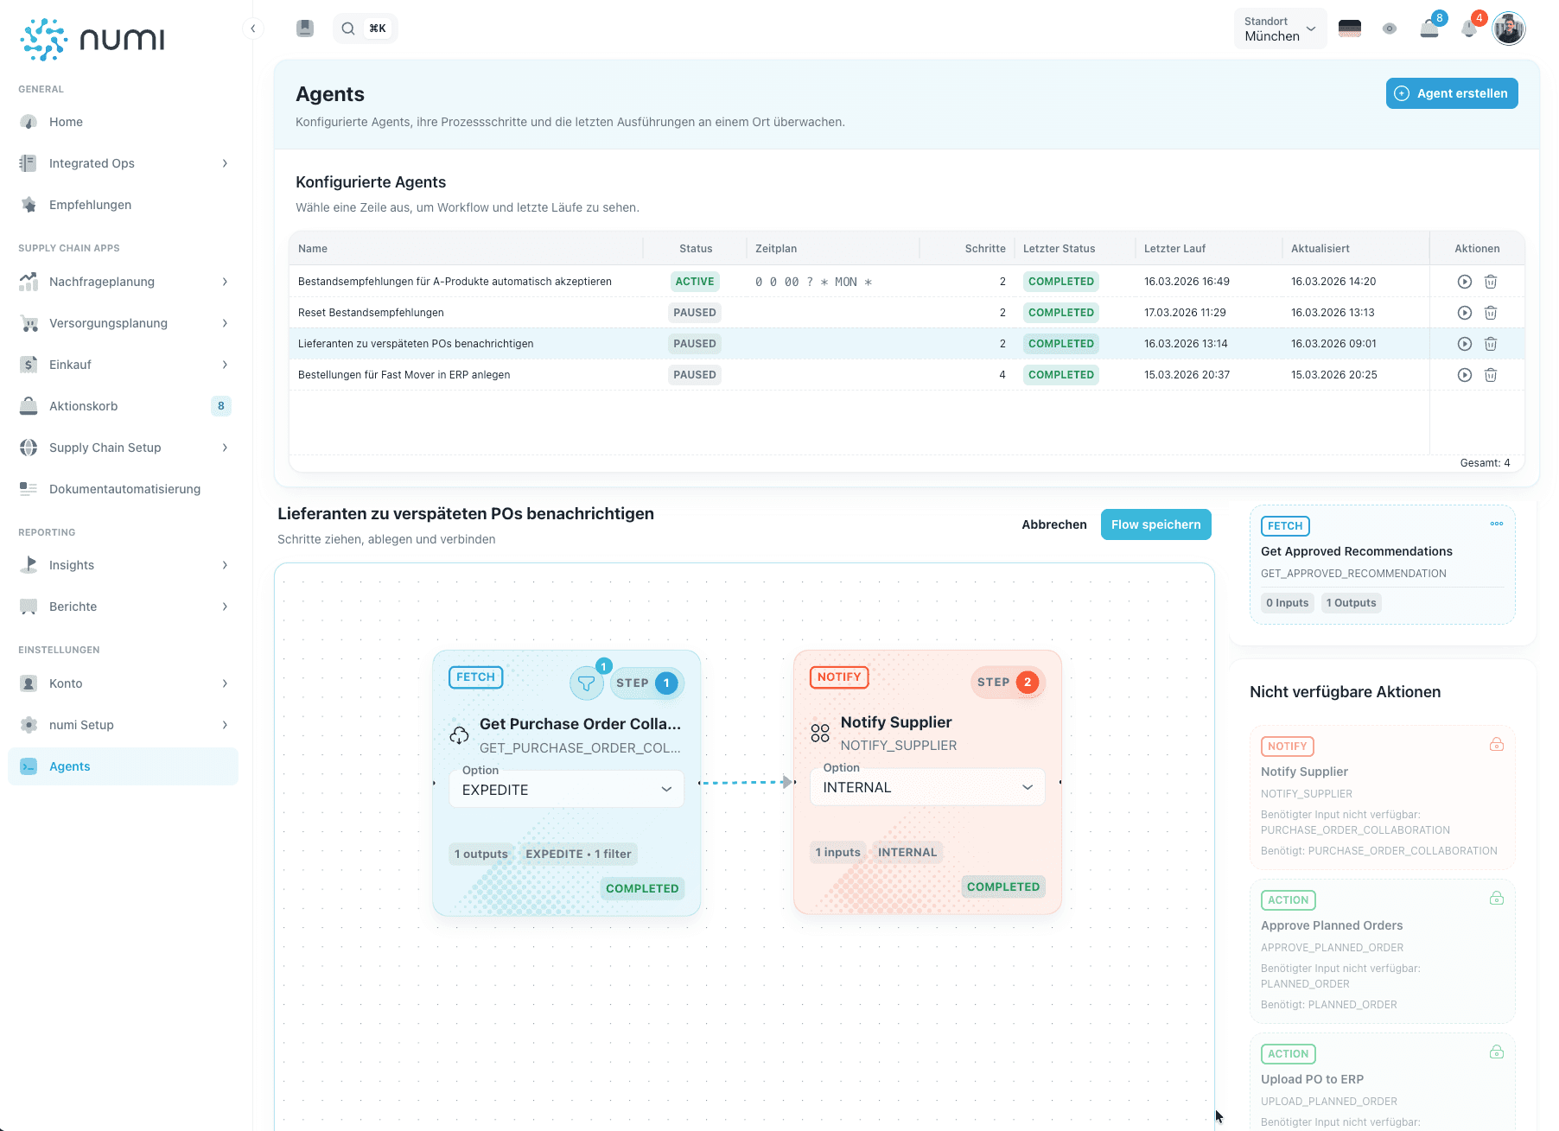Open the INTERNAL option dropdown
The image size is (1559, 1131).
tap(927, 787)
